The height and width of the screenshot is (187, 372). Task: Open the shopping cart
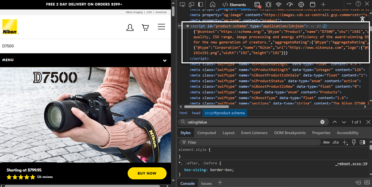point(145,28)
